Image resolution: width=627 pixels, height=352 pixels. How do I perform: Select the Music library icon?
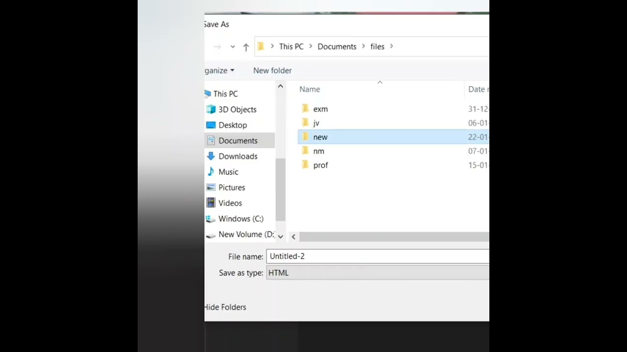click(x=211, y=172)
